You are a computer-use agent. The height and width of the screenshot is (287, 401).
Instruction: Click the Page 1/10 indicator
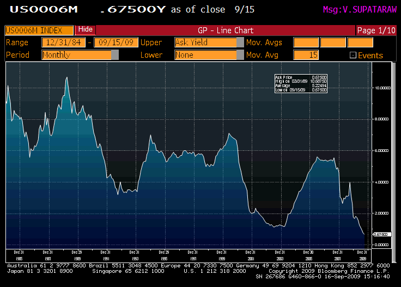[377, 30]
